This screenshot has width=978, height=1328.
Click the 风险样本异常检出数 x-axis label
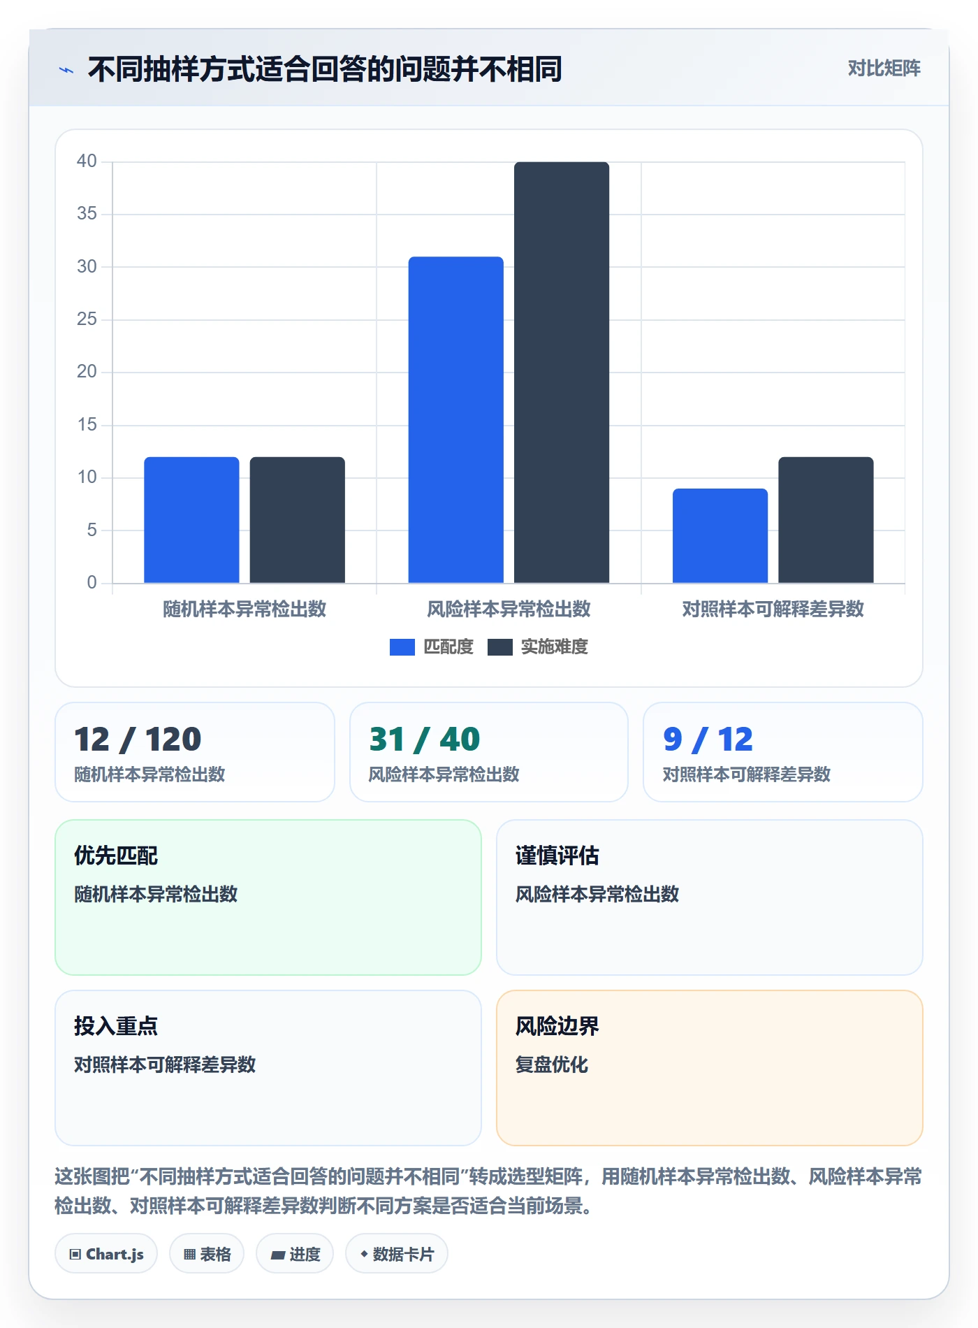click(509, 609)
